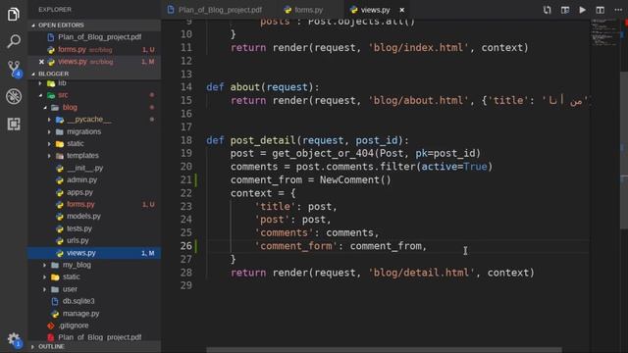Click the horizontal editor scrollbar
The height and width of the screenshot is (353, 628).
click(384, 350)
